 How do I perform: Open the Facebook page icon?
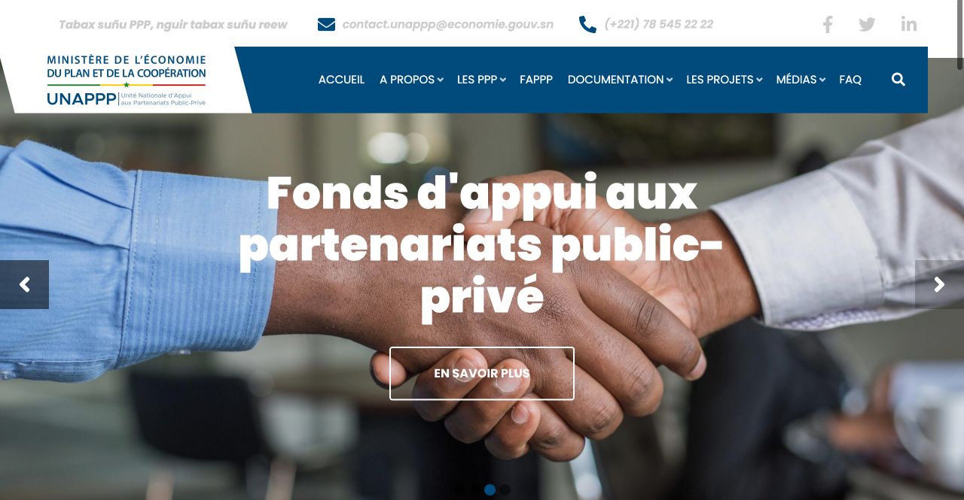coord(827,25)
